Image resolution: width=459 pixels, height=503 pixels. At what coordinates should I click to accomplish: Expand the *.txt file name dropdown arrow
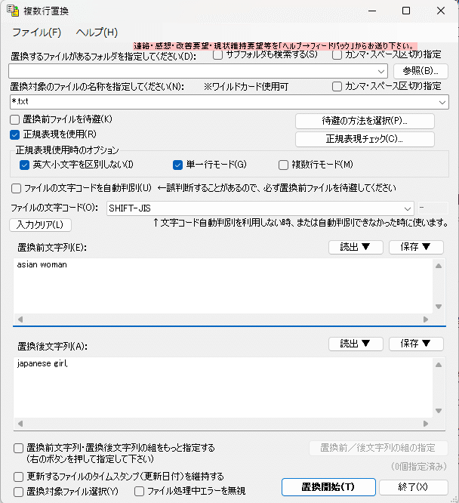[x=442, y=102]
